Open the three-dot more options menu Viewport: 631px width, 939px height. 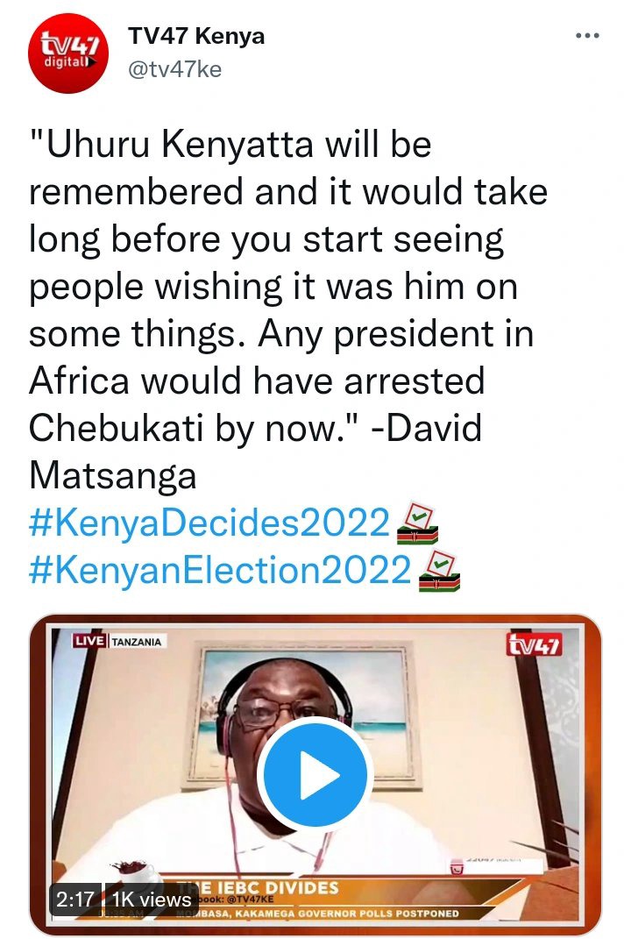tap(586, 36)
